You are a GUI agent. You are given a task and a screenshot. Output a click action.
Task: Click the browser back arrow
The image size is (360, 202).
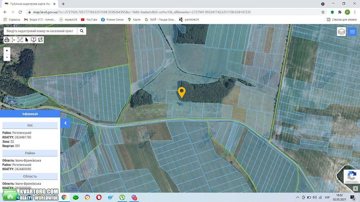tap(5, 12)
